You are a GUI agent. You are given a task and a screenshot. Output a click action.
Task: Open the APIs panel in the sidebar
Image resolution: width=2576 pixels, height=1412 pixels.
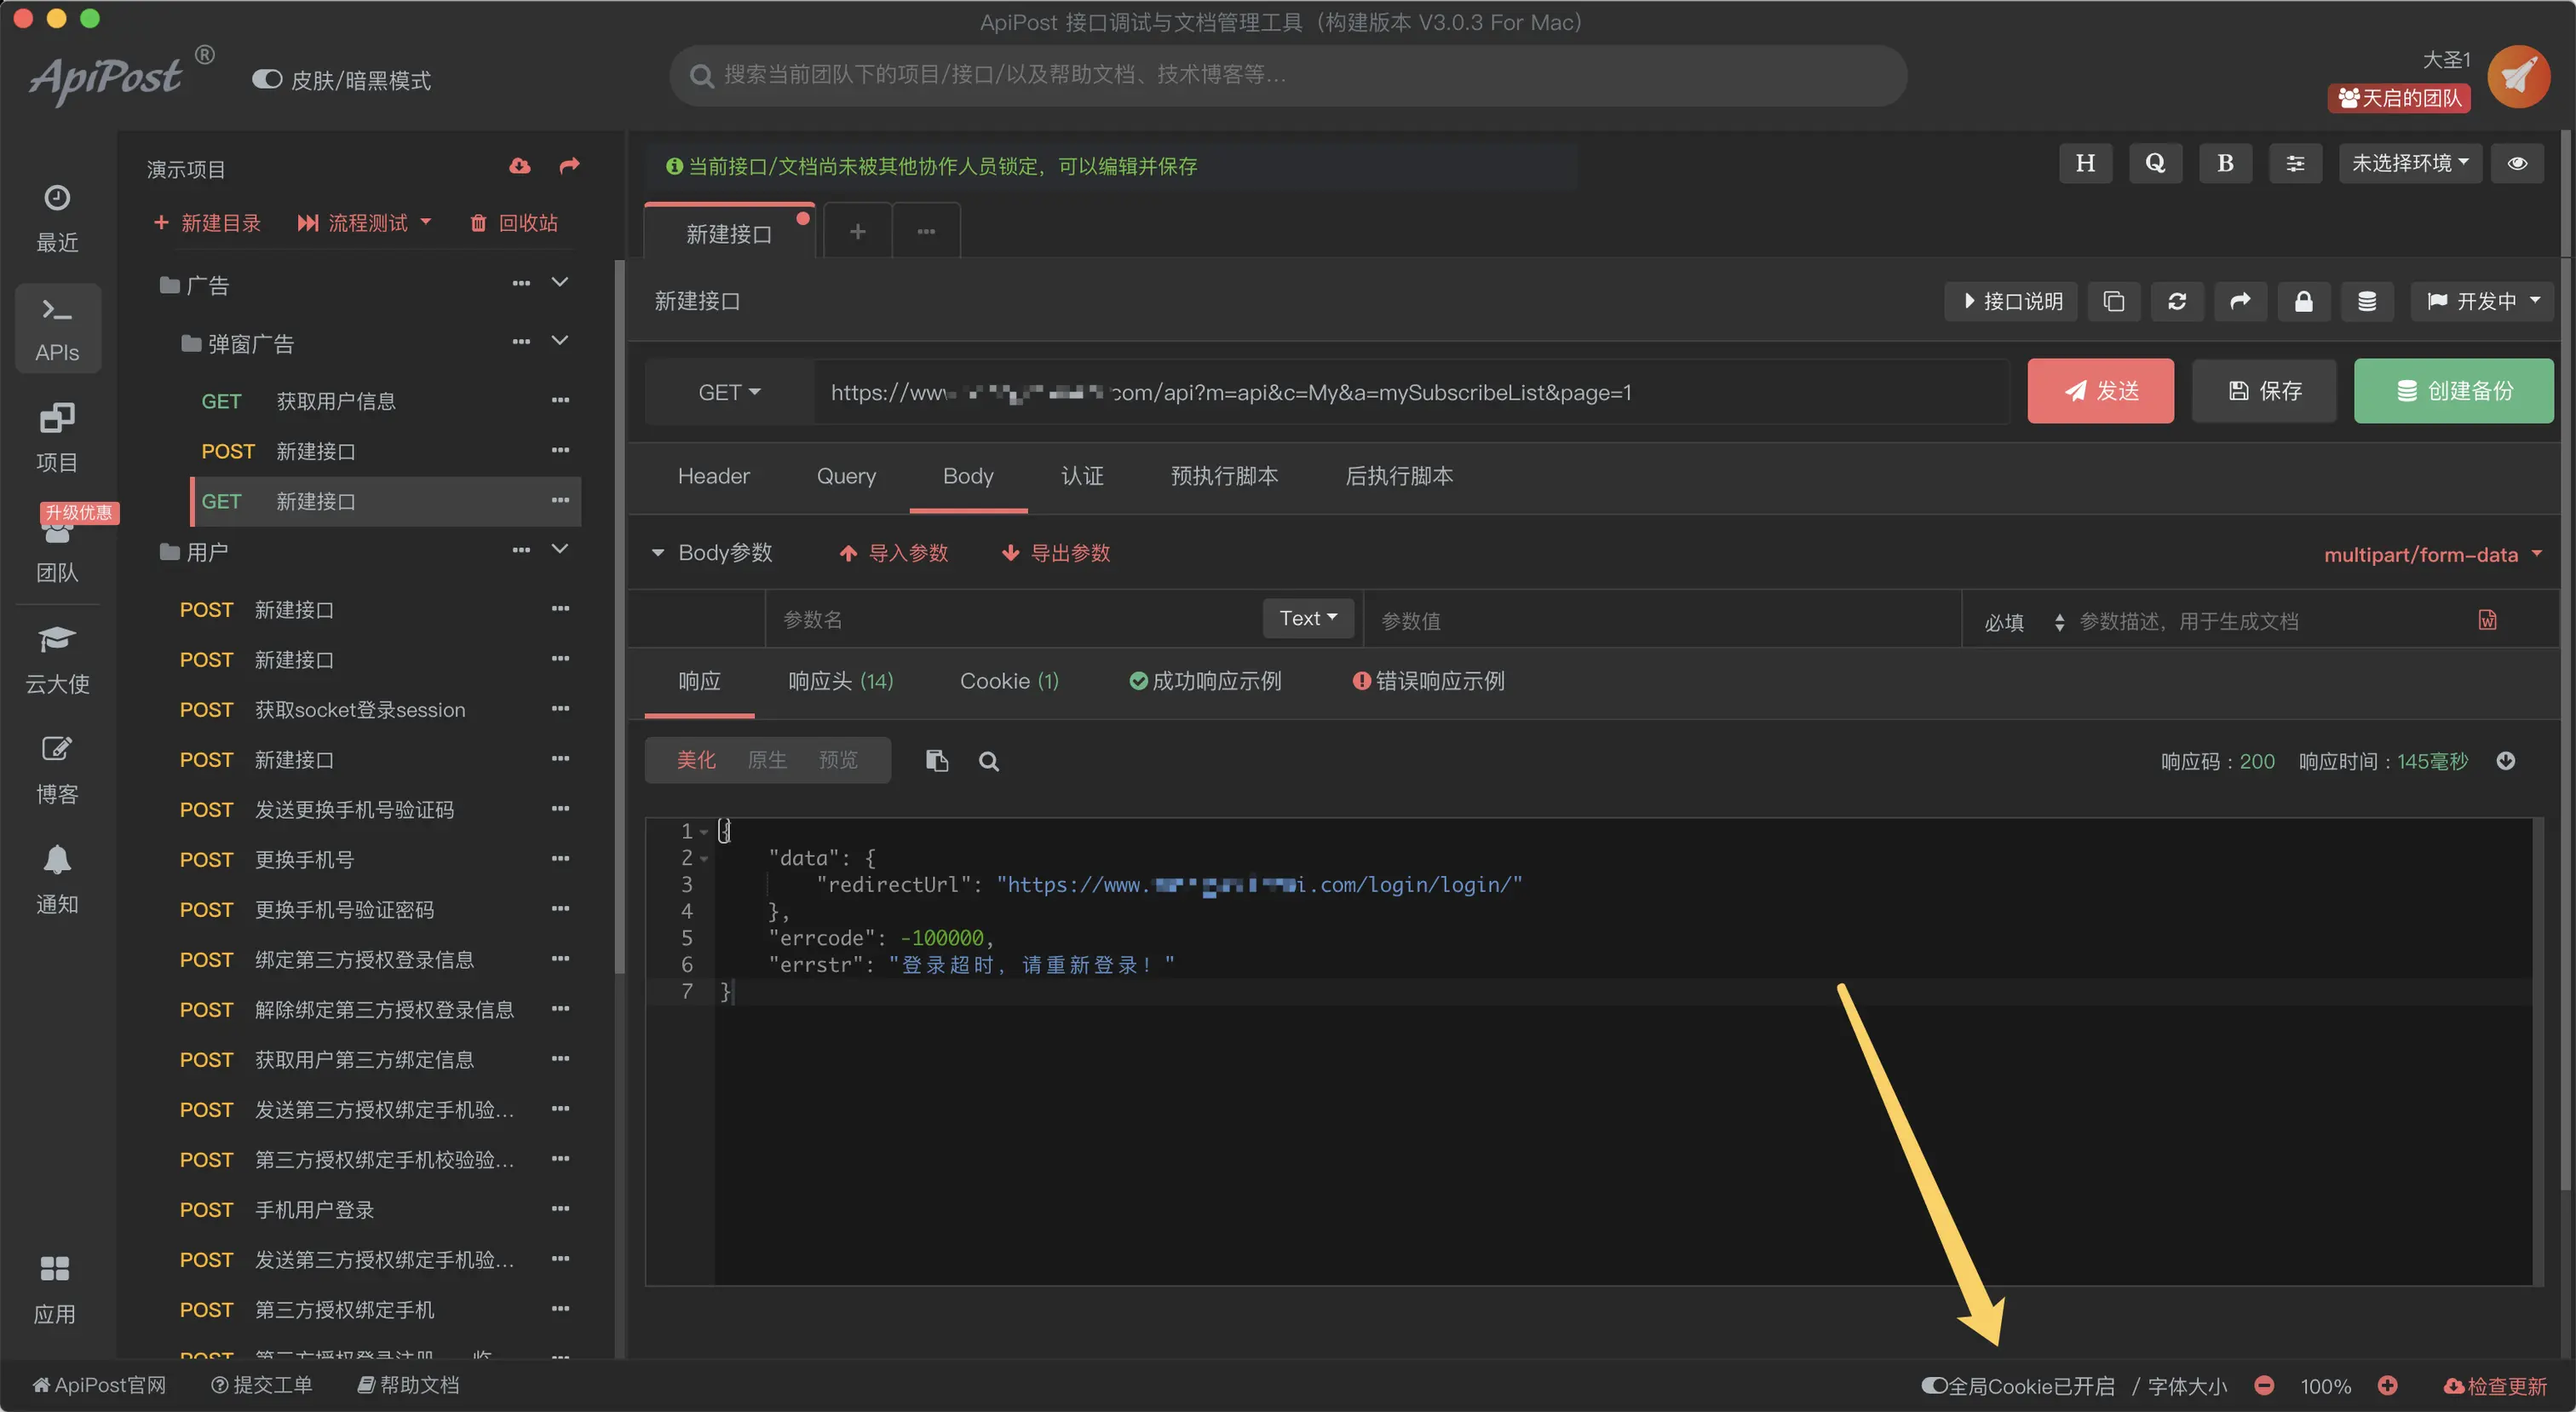click(57, 328)
